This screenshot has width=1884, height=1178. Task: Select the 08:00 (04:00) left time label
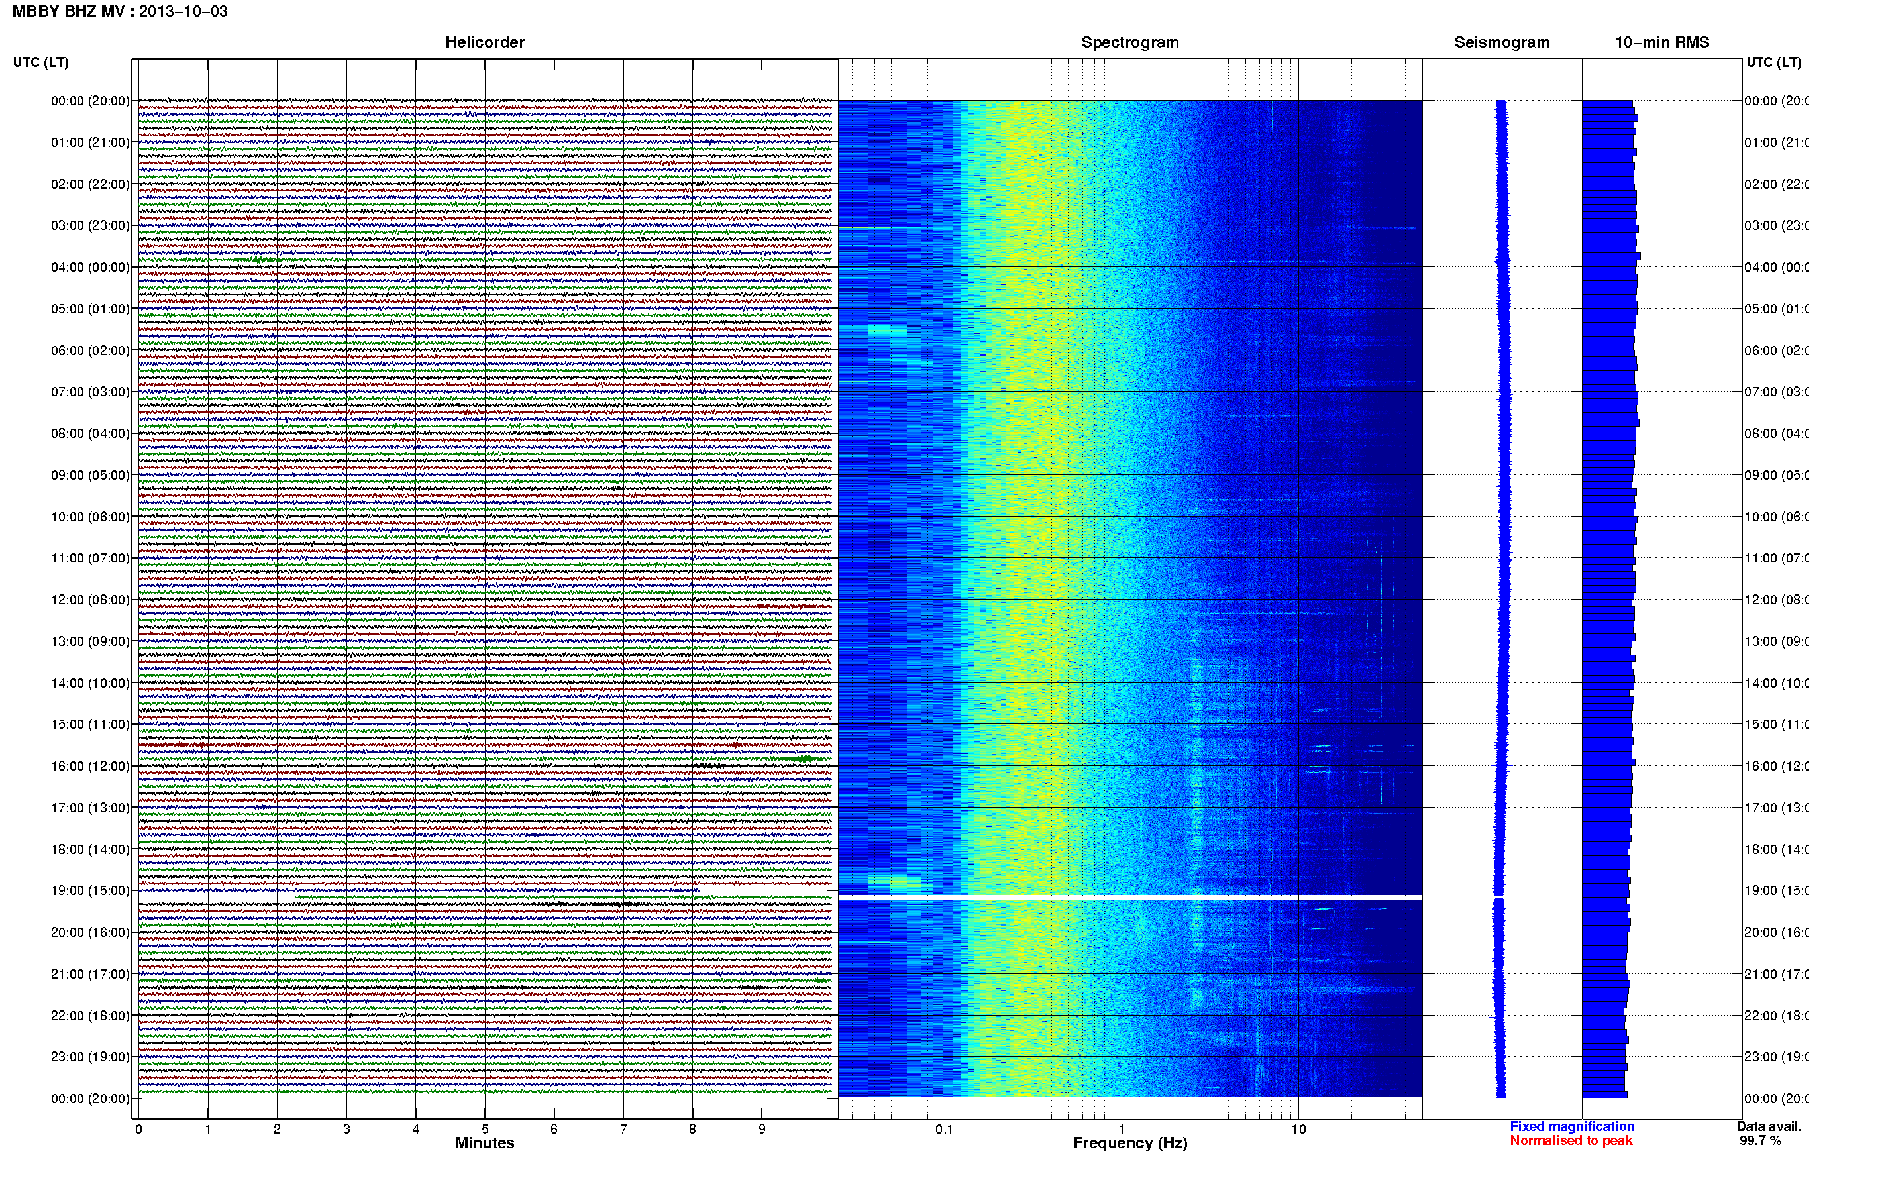90,433
